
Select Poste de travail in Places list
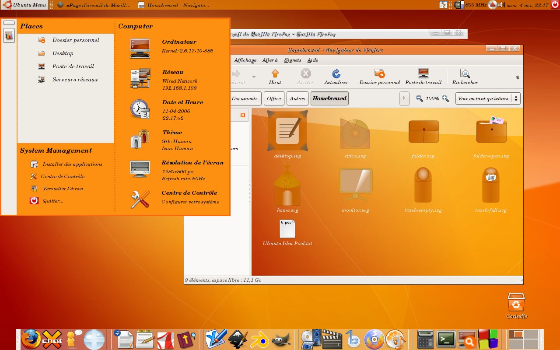(x=66, y=66)
